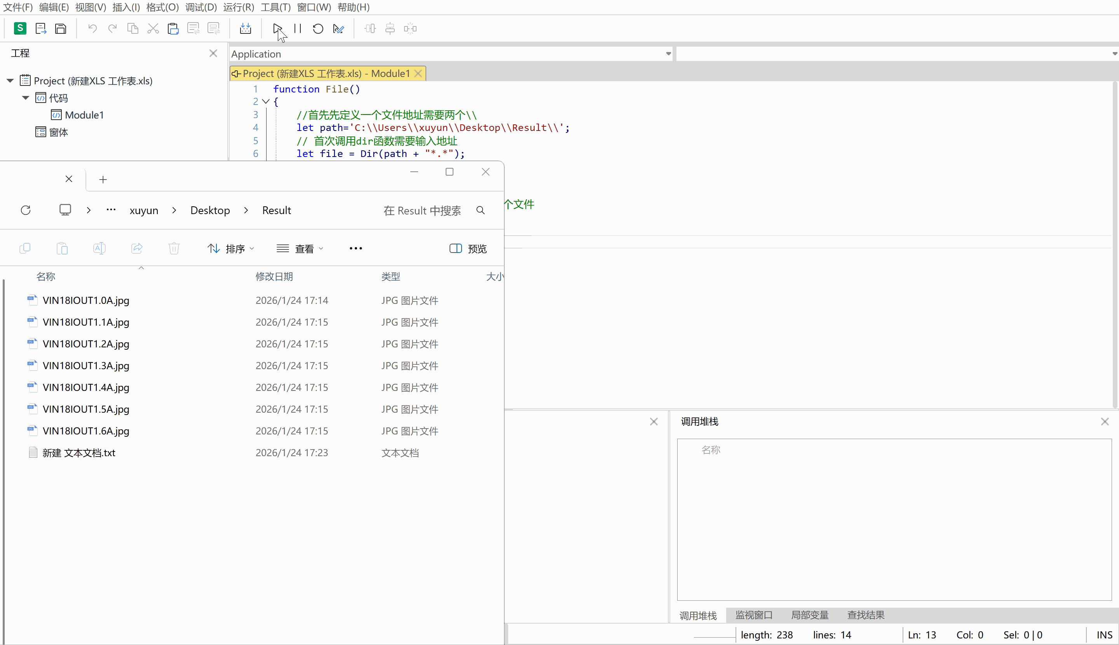This screenshot has height=645, width=1119.
Task: Open the Application object dropdown
Action: point(668,54)
